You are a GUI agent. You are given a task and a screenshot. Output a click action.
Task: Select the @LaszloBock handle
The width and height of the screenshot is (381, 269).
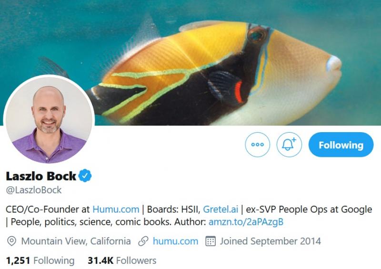pos(34,190)
